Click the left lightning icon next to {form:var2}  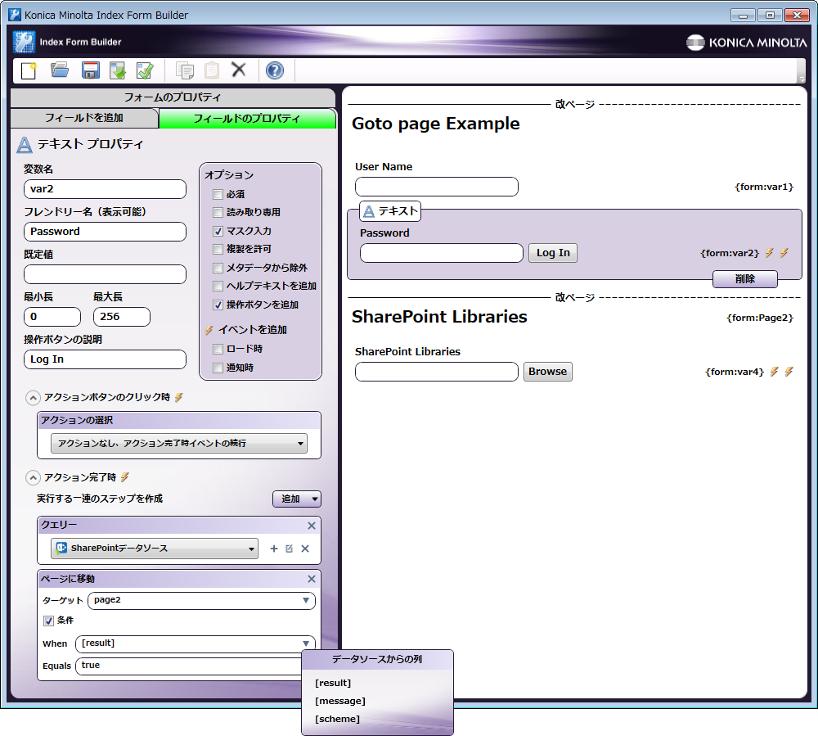770,253
